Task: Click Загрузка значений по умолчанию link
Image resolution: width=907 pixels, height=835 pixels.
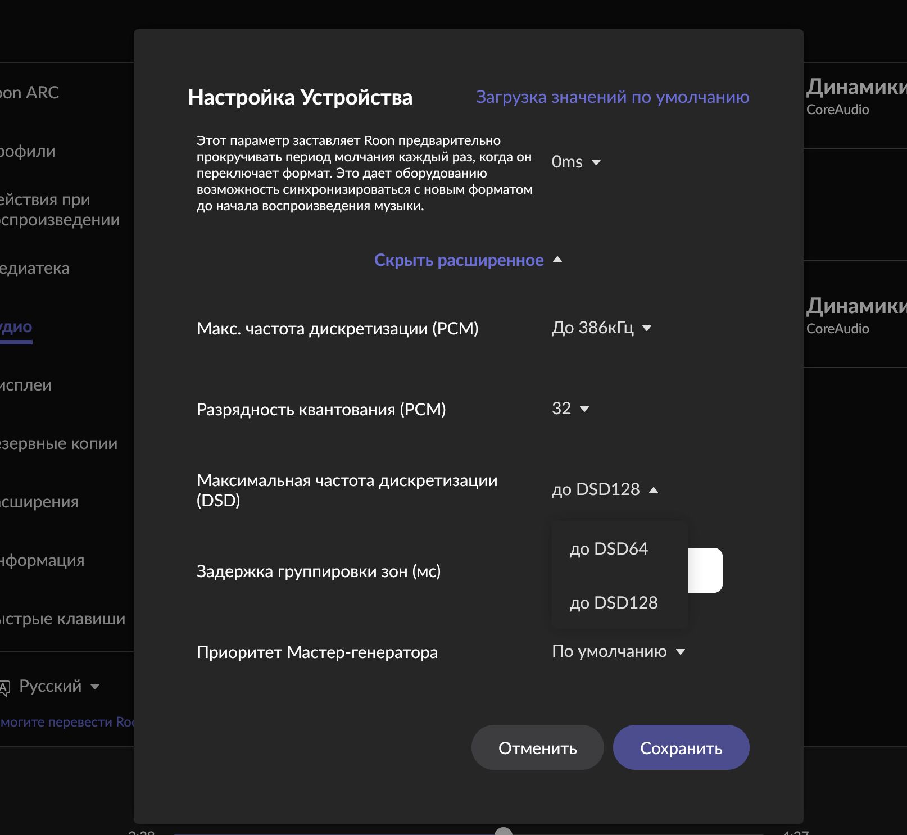Action: (x=612, y=97)
